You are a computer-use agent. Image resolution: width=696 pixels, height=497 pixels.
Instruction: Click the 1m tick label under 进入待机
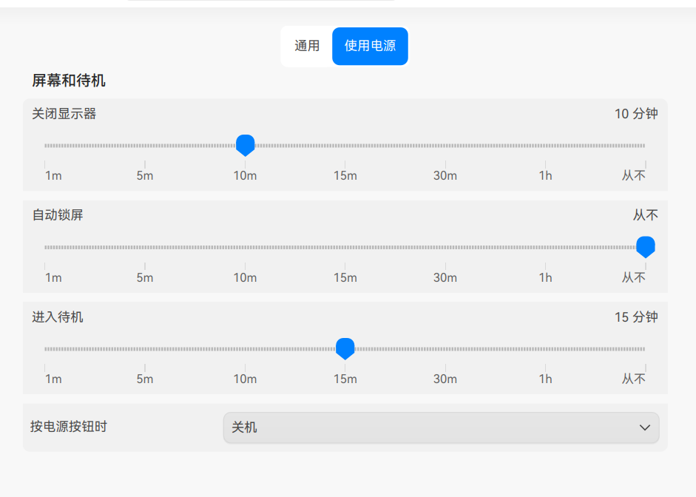point(53,379)
